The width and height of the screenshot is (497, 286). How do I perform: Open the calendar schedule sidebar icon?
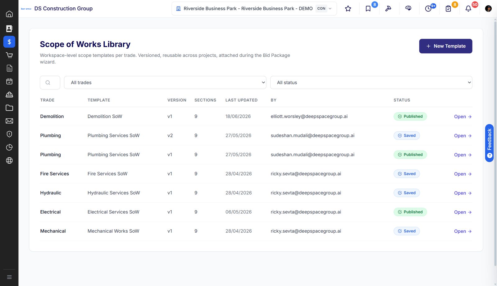(x=9, y=81)
